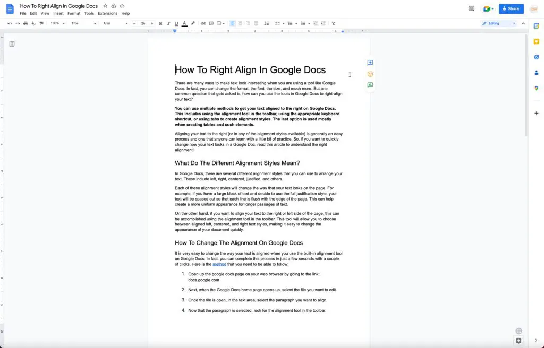Increase indent of the paragraph
Image resolution: width=544 pixels, height=348 pixels.
coord(324,23)
